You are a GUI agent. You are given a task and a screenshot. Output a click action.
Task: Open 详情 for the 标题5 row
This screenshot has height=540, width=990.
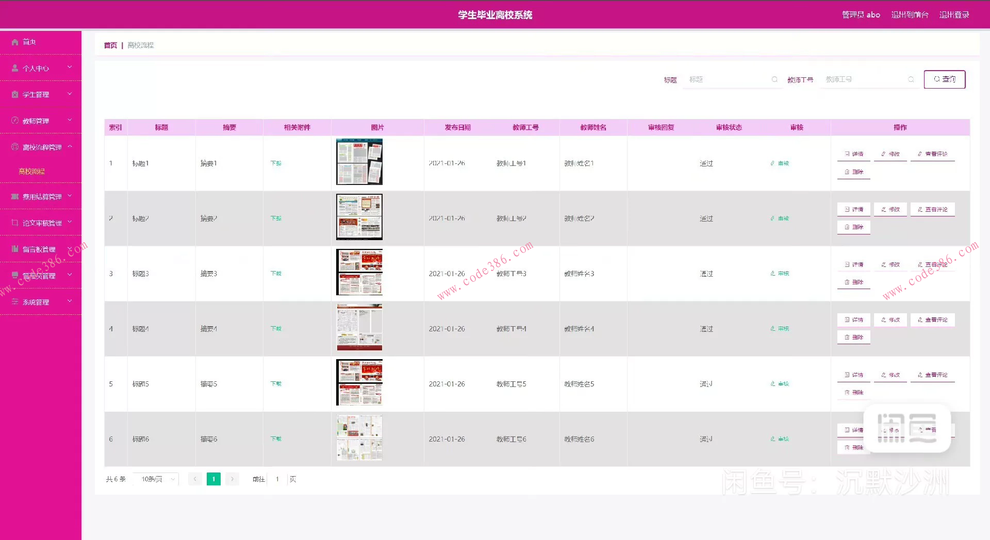(854, 375)
